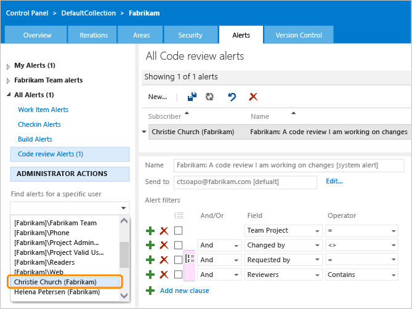
Task: Click the Edit... link beside Send to
Action: (x=334, y=181)
